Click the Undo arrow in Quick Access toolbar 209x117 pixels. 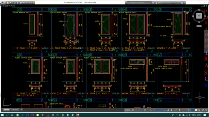24,3
